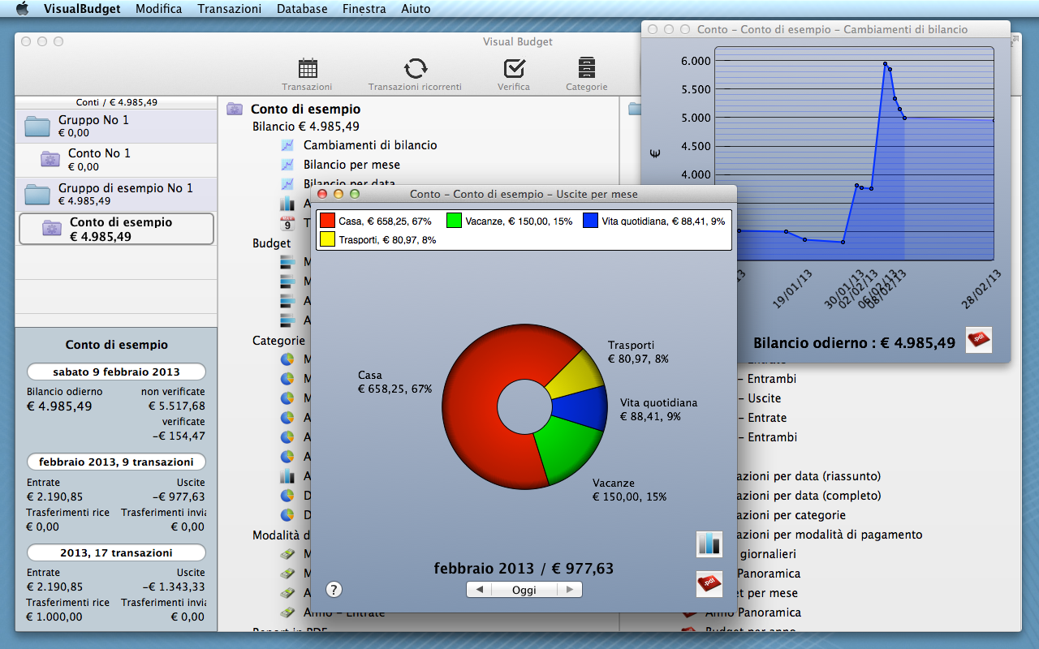Click Bilancio odierno text in chart window
This screenshot has width=1039, height=649.
pos(854,342)
